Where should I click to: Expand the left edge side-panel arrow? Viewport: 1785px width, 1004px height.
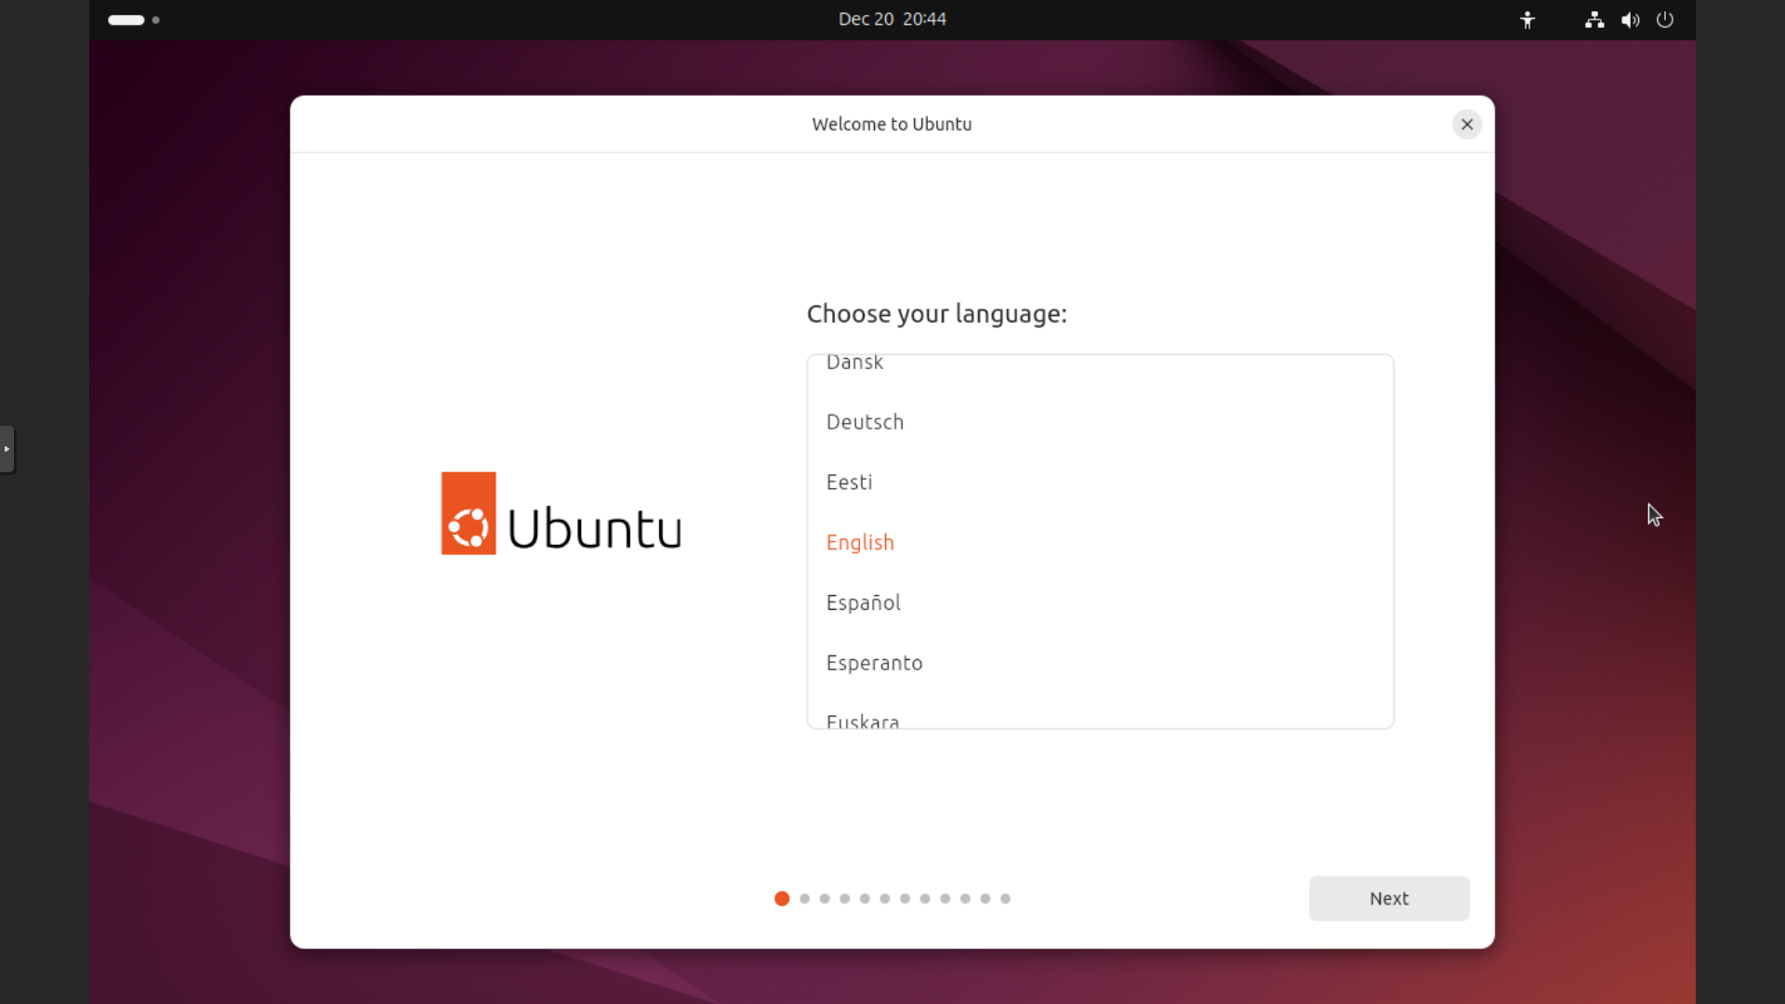pyautogui.click(x=7, y=449)
